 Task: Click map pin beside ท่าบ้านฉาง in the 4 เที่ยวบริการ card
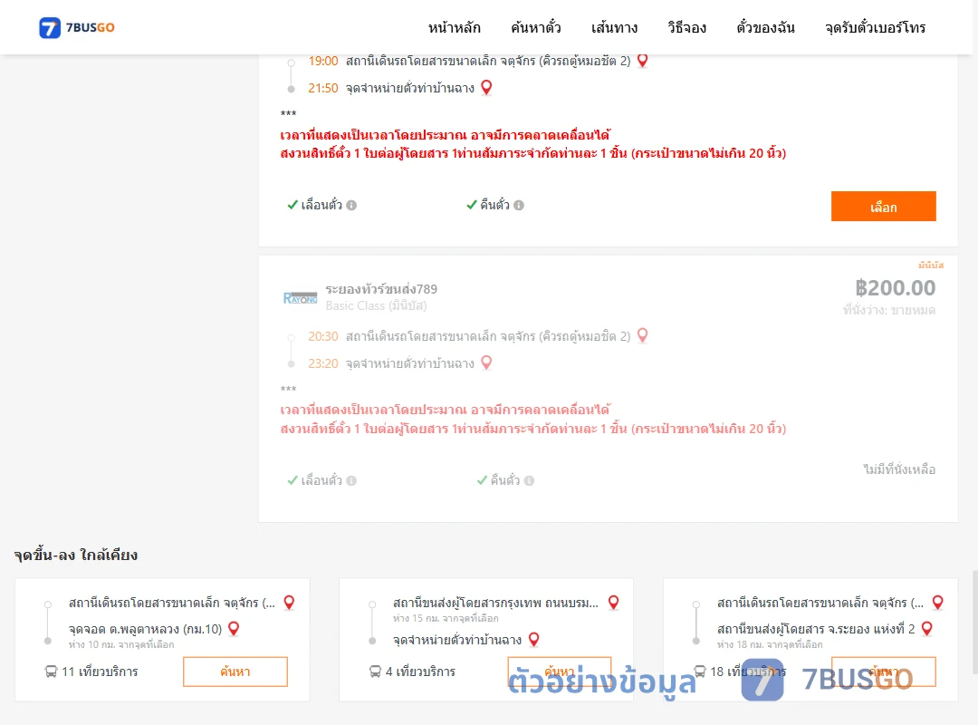pos(534,640)
